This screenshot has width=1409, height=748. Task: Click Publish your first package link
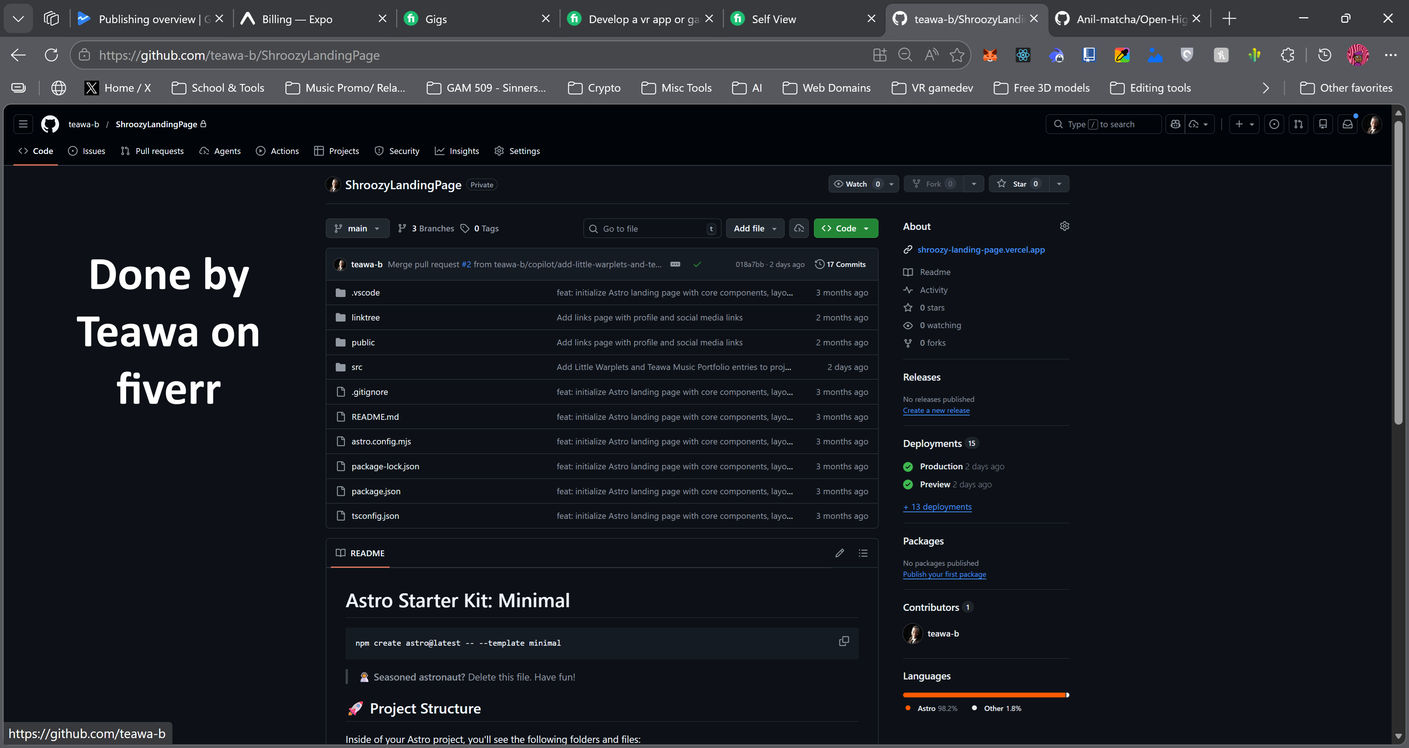[x=944, y=574]
